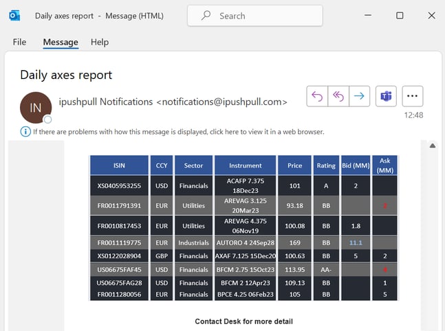Click price cell 169
This screenshot has height=331, width=445.
(294, 242)
